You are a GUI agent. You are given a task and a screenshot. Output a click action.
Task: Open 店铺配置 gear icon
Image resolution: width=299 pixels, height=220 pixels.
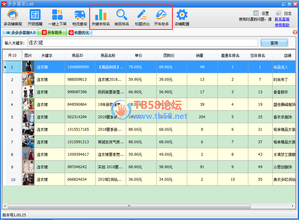tap(182, 17)
